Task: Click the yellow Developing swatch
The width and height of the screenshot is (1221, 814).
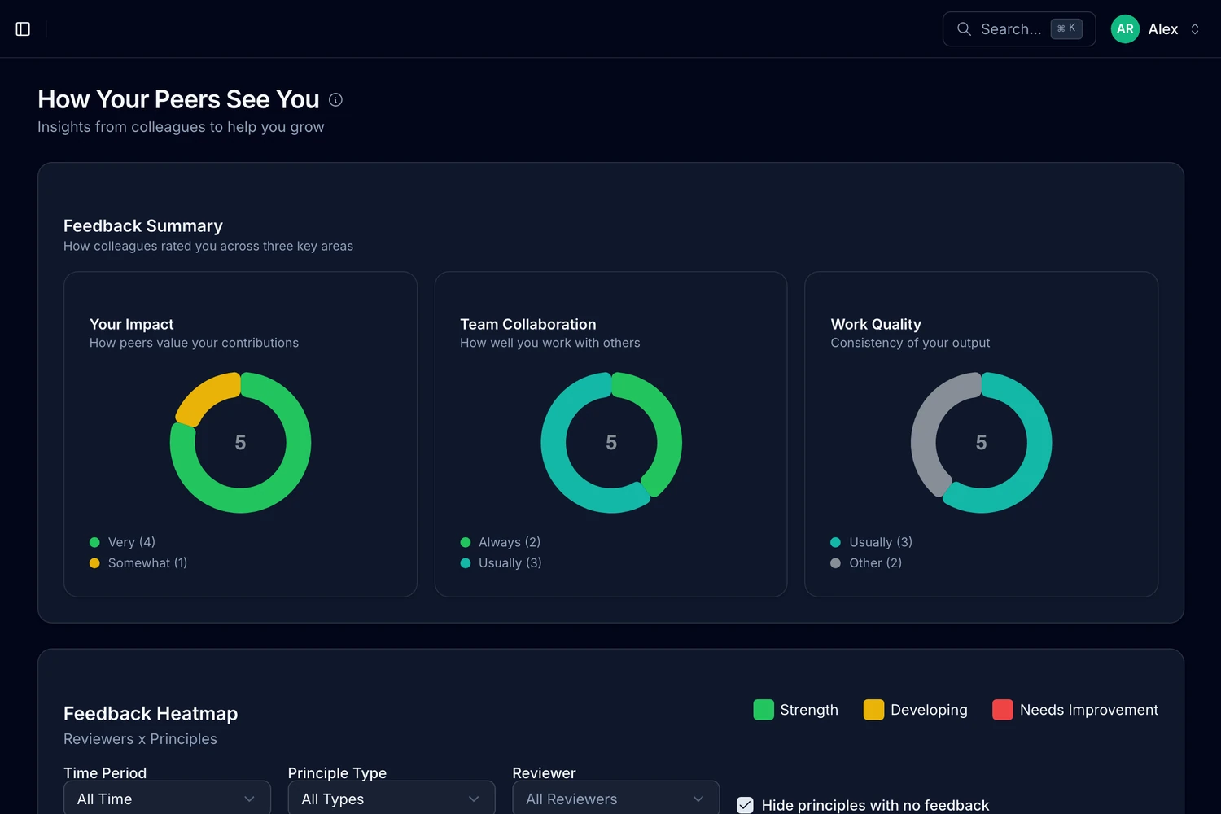Action: (873, 710)
